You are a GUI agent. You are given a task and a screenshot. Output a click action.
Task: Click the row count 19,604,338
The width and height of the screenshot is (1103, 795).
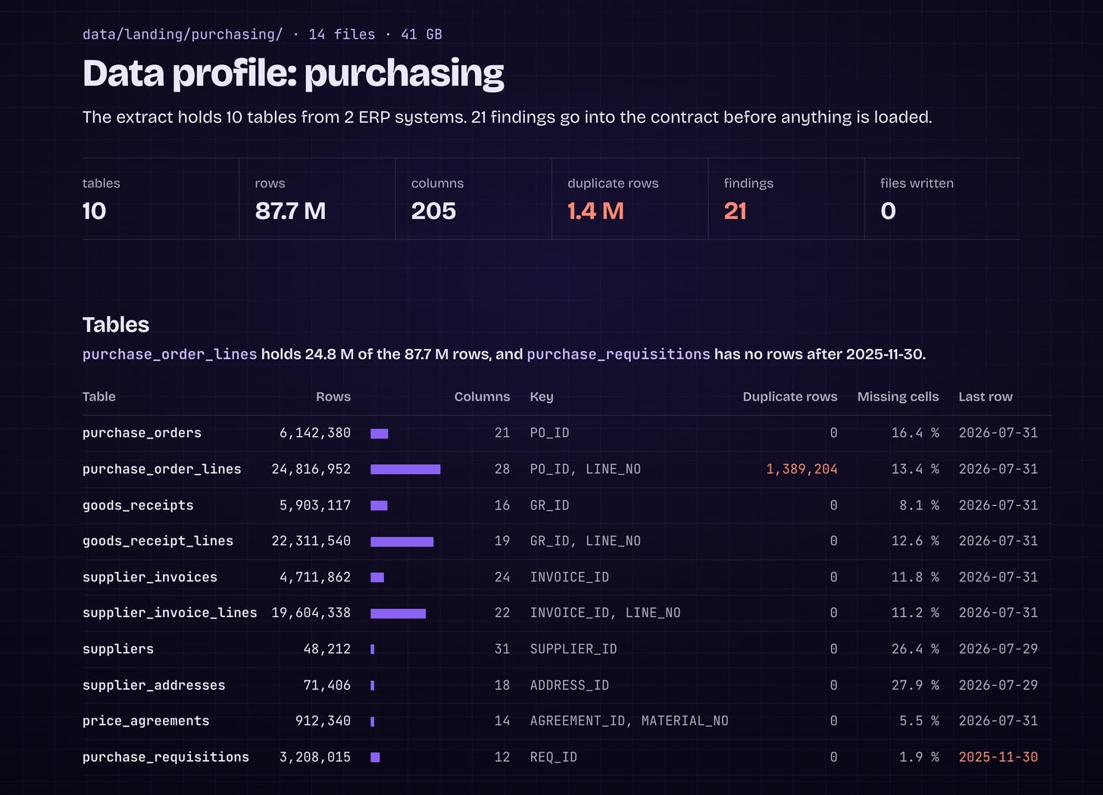pos(311,613)
